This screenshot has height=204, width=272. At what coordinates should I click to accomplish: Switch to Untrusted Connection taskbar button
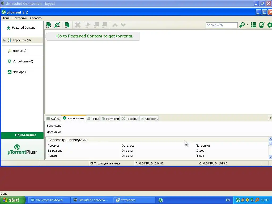92,200
